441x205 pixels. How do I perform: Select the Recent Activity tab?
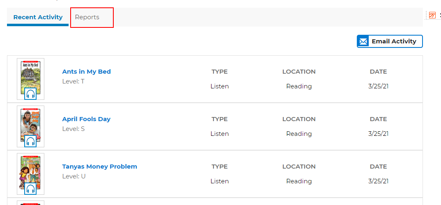coord(38,17)
